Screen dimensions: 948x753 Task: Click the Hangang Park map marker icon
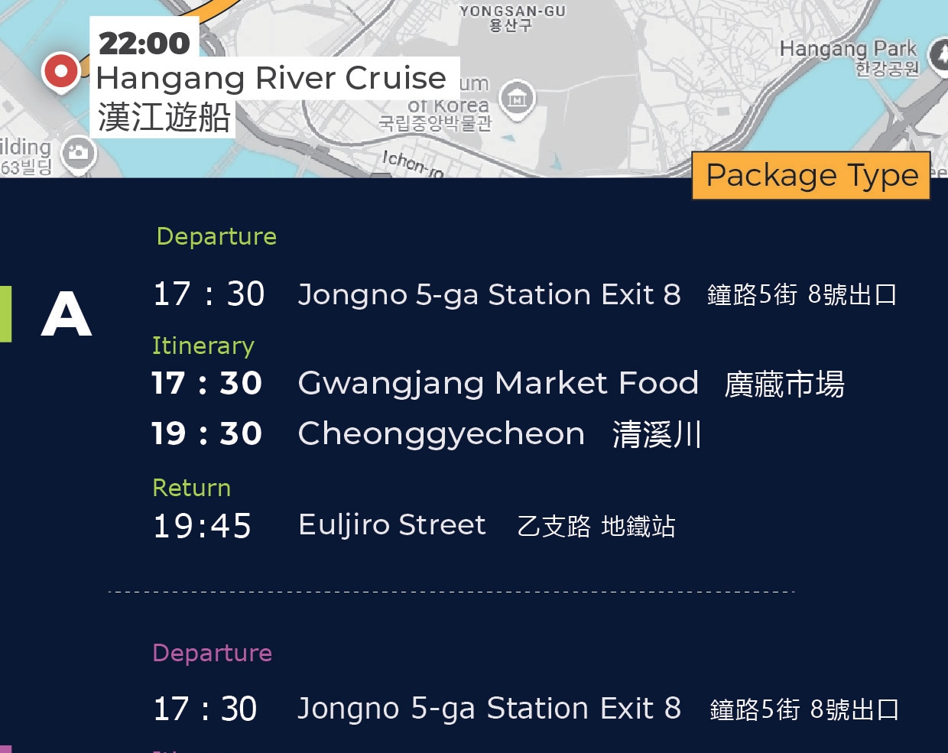coord(939,55)
